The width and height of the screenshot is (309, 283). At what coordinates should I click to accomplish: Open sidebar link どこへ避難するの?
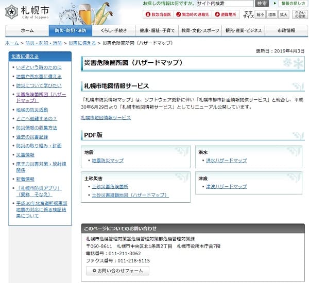click(x=37, y=118)
